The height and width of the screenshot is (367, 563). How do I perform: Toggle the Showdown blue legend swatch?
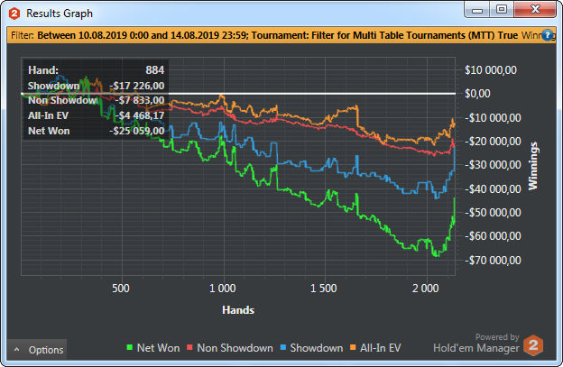[x=283, y=347]
